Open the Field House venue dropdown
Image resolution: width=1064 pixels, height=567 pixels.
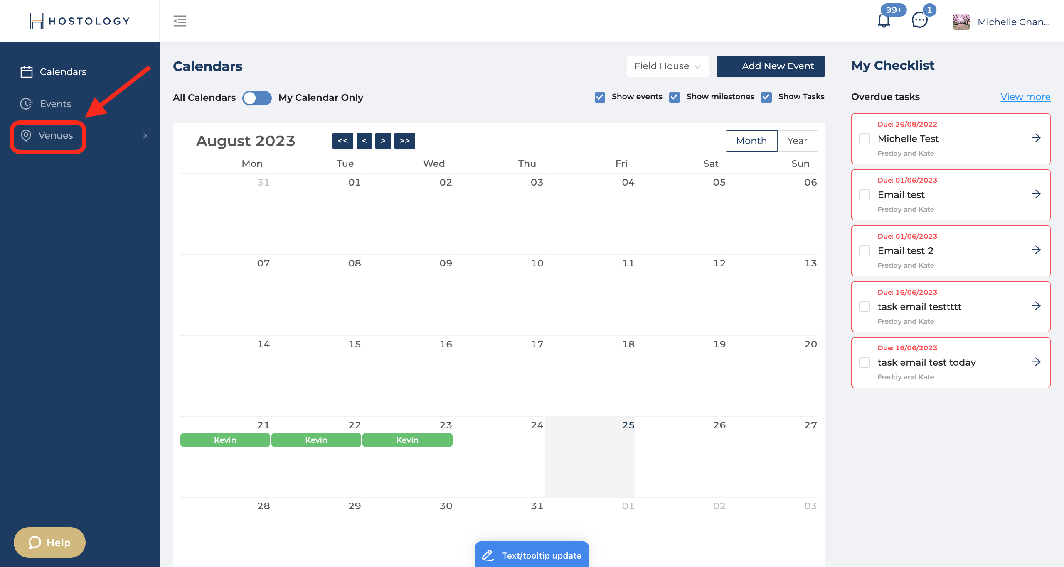pos(667,66)
